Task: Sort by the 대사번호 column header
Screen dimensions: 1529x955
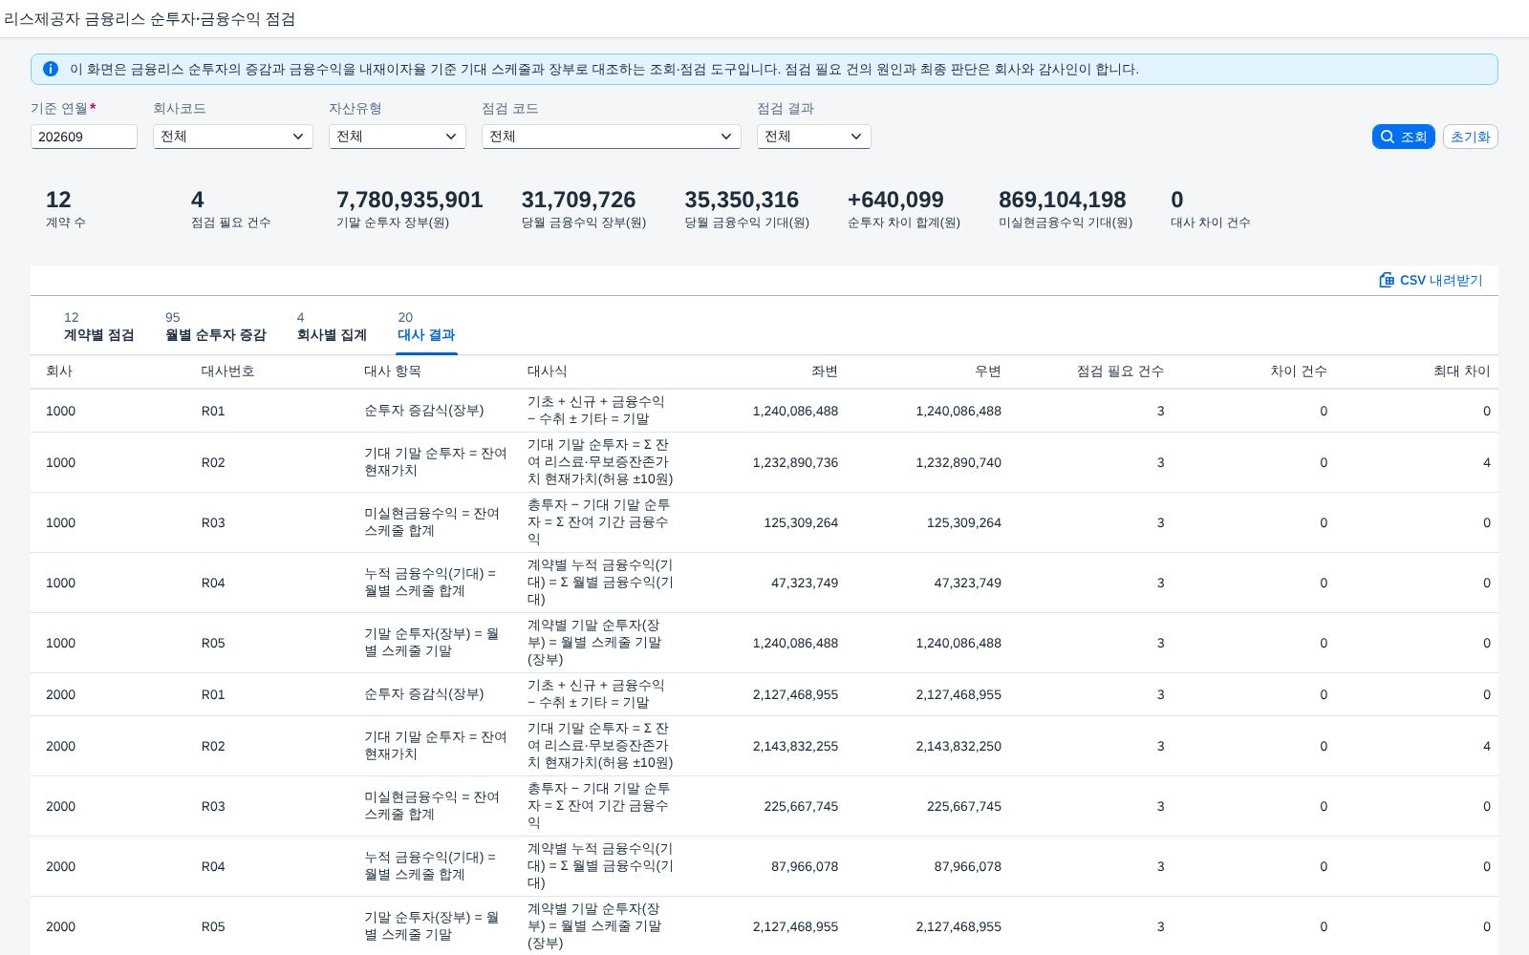Action: pos(227,371)
